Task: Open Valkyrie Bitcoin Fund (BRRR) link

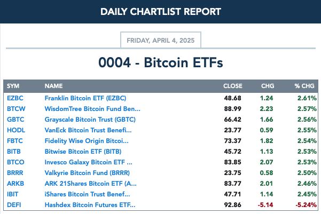Action: 87,173
